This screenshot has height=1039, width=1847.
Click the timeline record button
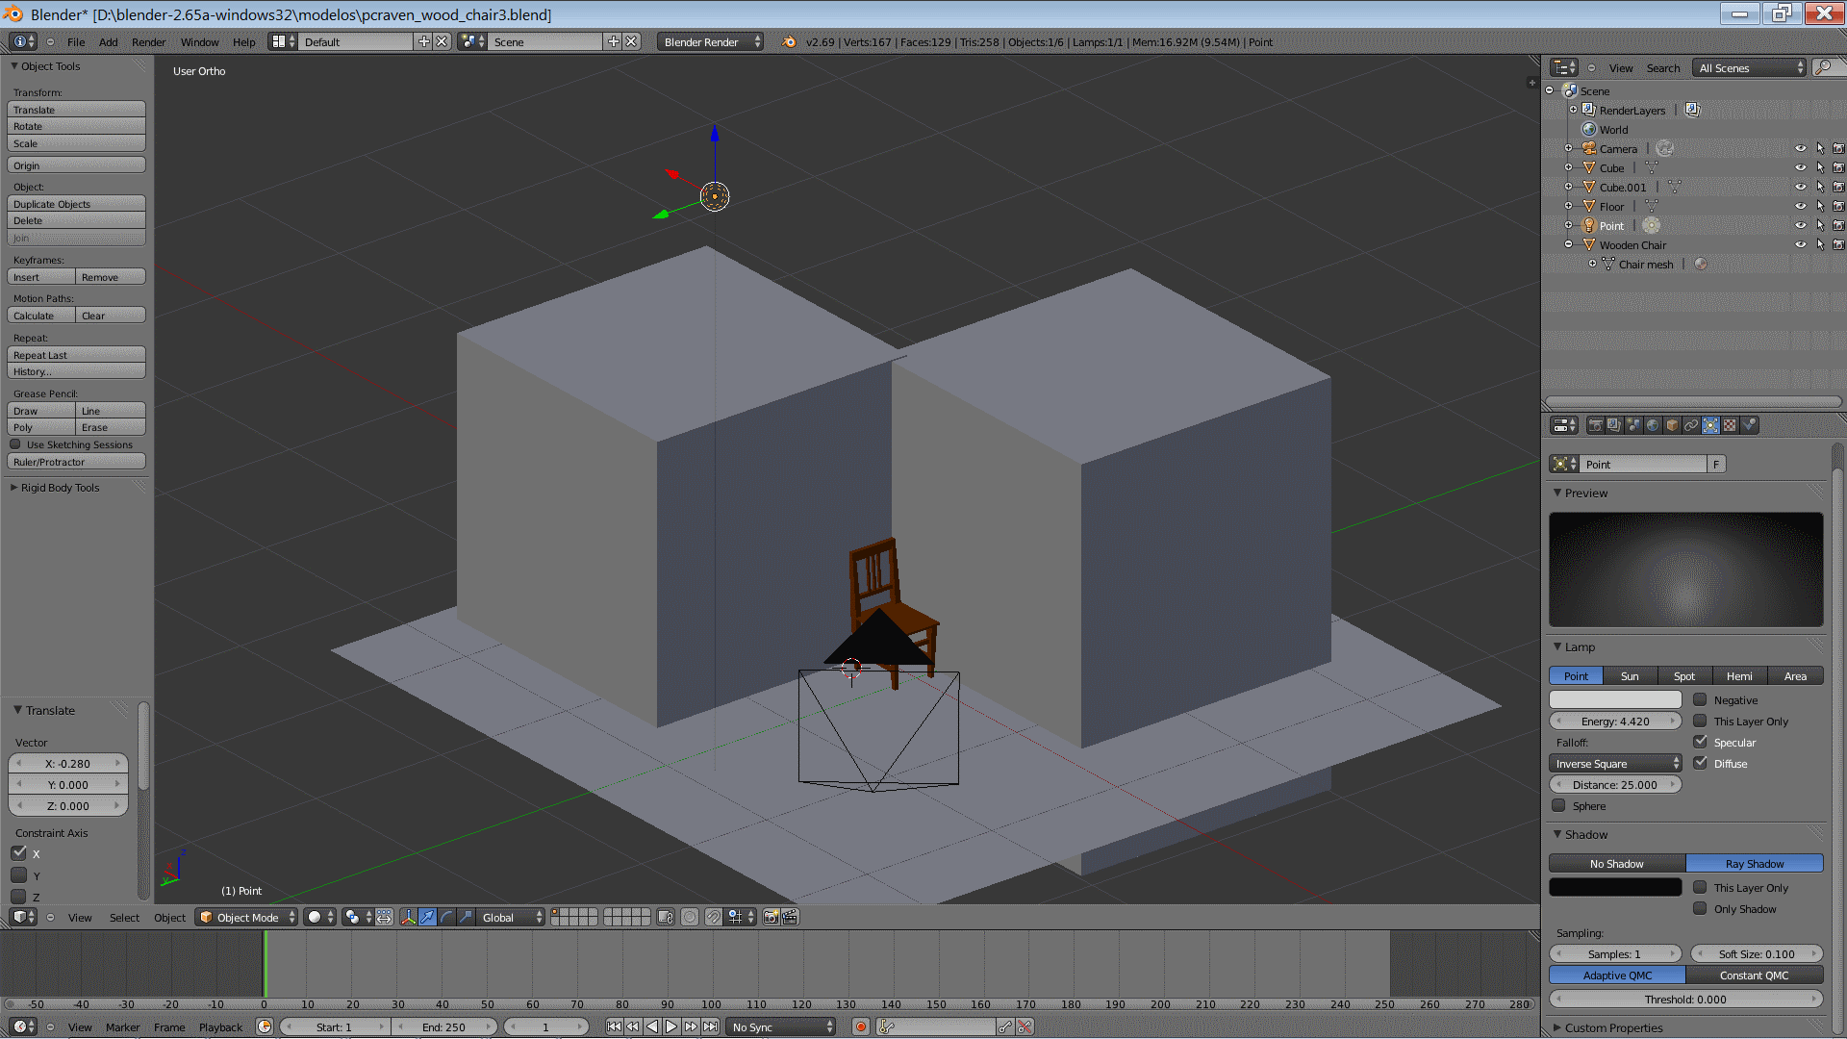pos(861,1026)
